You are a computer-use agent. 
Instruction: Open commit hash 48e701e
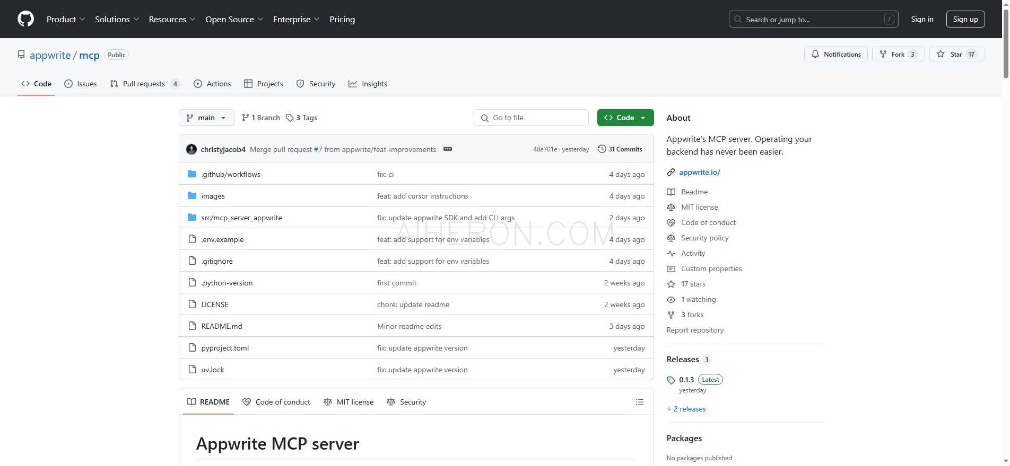point(545,149)
